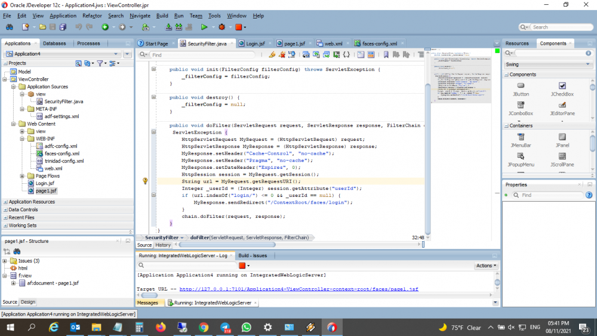Open the Team menu
Screen dimensions: 597x336
tap(196, 16)
